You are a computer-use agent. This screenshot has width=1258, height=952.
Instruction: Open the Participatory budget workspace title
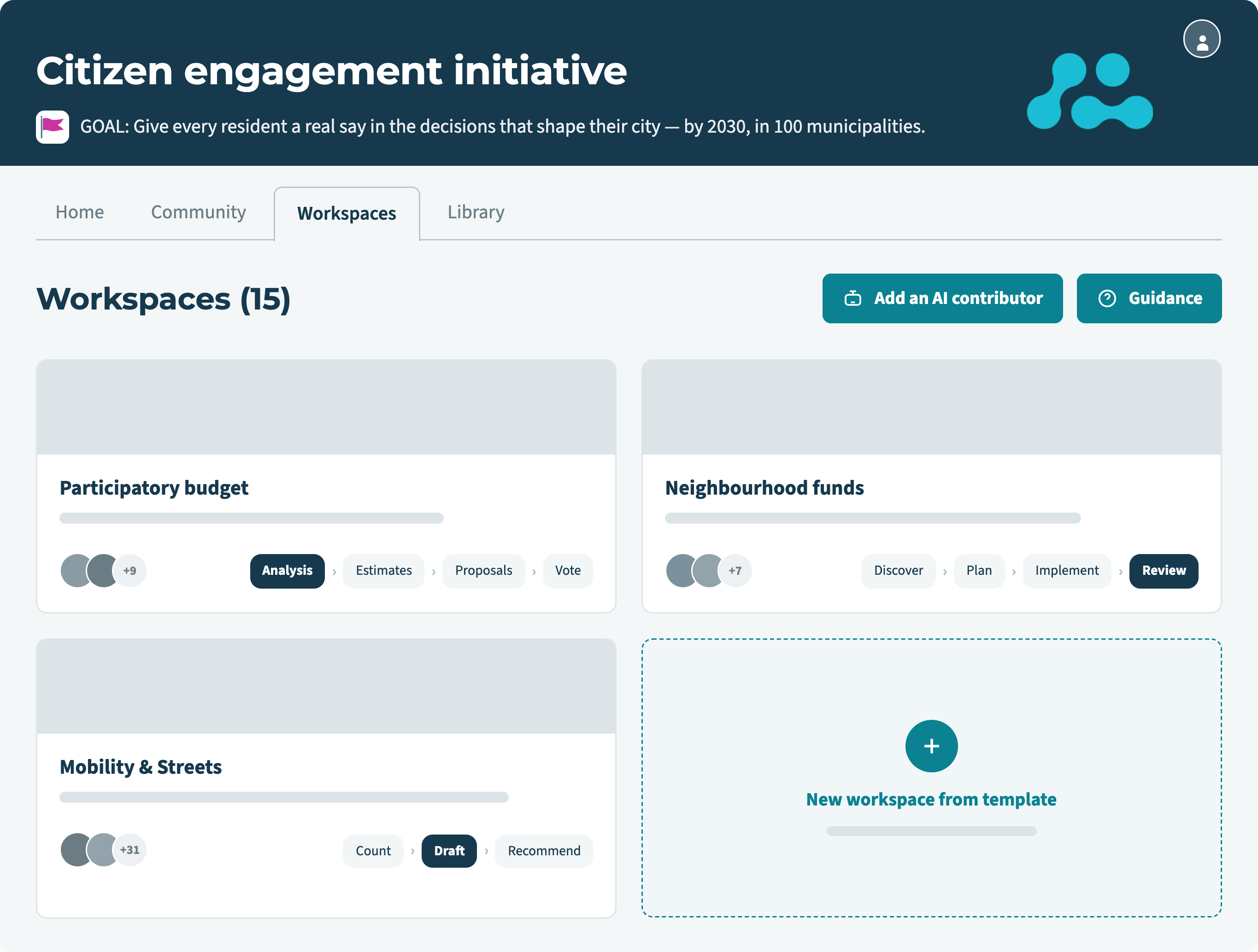click(x=154, y=488)
